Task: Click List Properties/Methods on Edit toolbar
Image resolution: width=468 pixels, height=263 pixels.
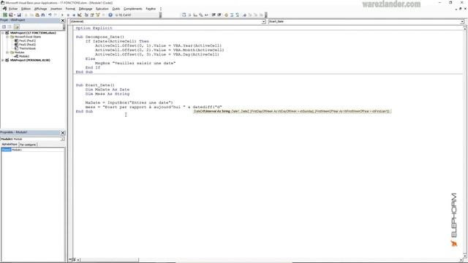Action: click(184, 15)
